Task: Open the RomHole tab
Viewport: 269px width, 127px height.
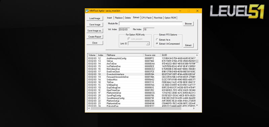Action: point(158,18)
